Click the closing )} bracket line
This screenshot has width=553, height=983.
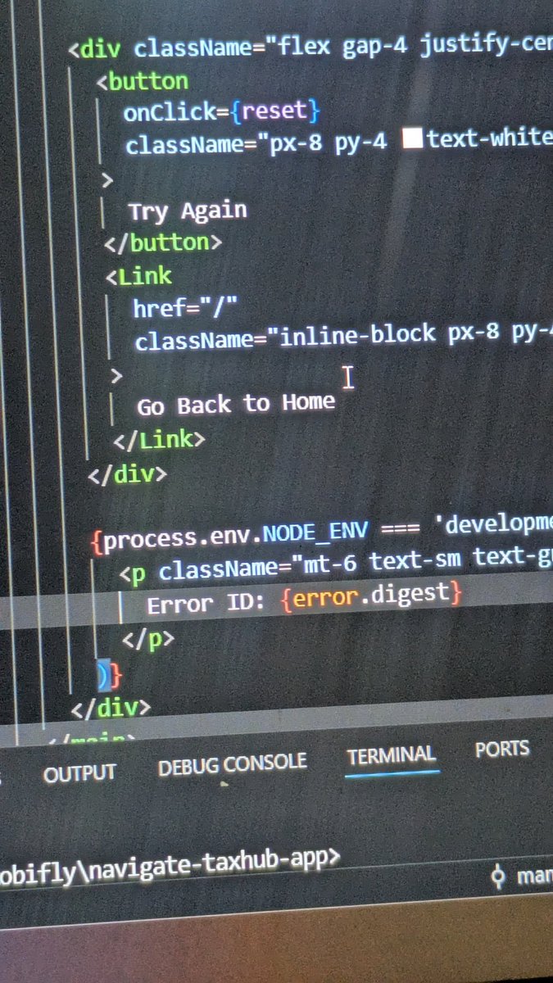(x=109, y=674)
